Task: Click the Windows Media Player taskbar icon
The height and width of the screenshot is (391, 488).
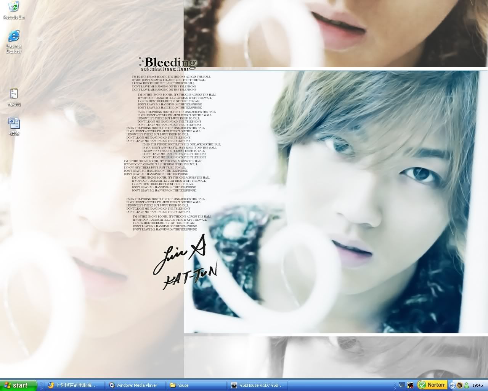Action: point(112,385)
